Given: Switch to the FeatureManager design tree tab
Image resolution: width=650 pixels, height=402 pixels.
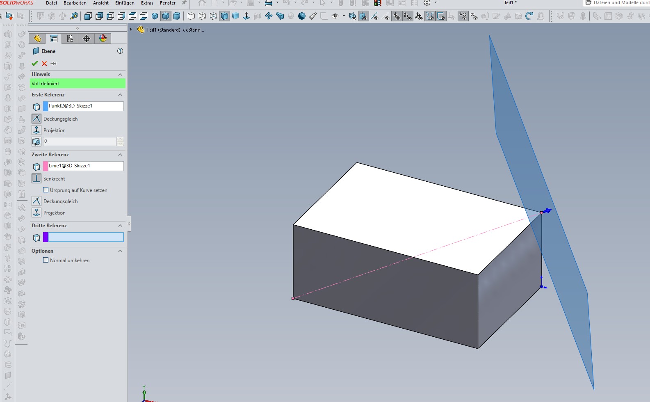Looking at the screenshot, I should pyautogui.click(x=37, y=39).
